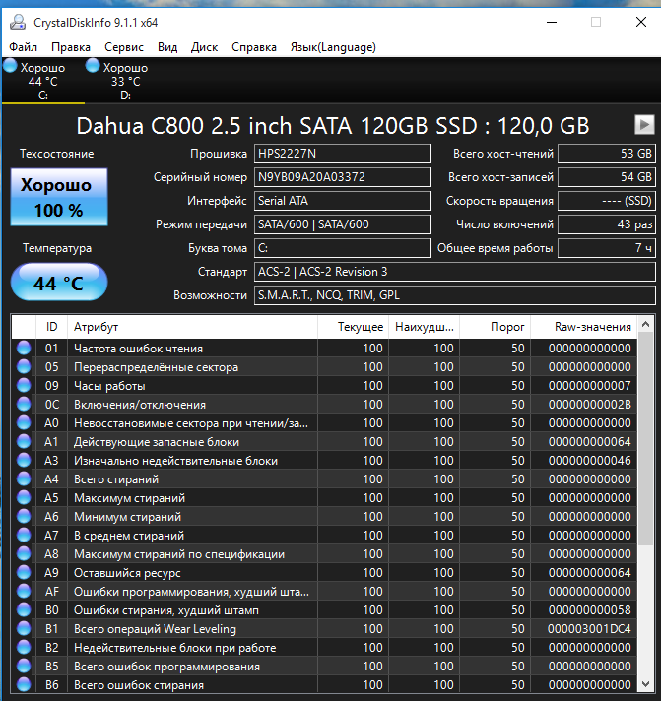
Task: Click the 44 °C temperature button
Action: 58,284
